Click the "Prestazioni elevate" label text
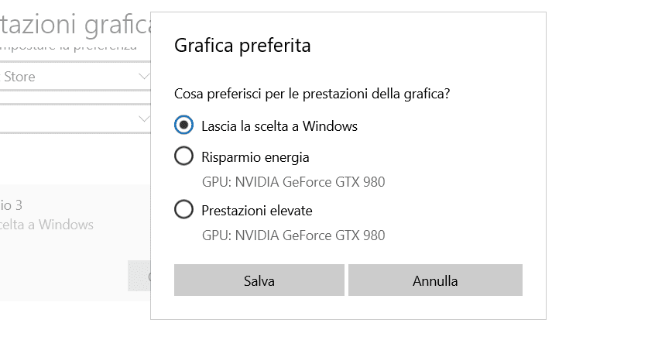The width and height of the screenshot is (672, 354). tap(256, 210)
